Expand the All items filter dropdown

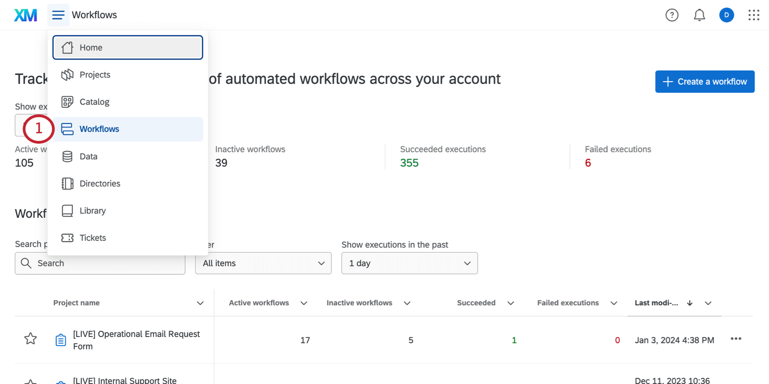(x=263, y=263)
